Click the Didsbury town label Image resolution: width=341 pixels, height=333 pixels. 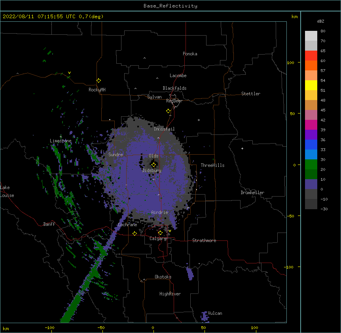[152, 170]
